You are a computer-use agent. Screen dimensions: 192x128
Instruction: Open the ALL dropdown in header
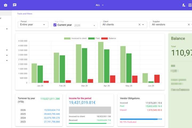99,5
